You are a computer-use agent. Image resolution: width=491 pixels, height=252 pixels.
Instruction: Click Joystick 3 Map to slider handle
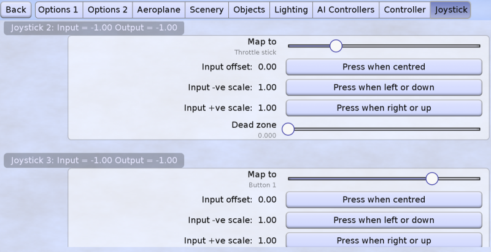432,179
